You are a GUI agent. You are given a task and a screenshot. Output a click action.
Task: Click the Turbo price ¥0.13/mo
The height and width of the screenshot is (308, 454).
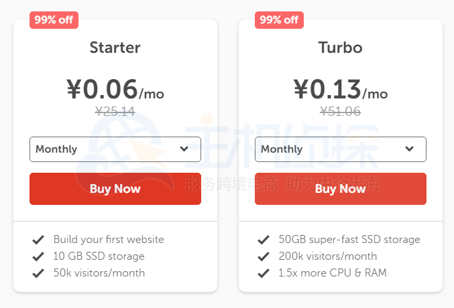(340, 89)
